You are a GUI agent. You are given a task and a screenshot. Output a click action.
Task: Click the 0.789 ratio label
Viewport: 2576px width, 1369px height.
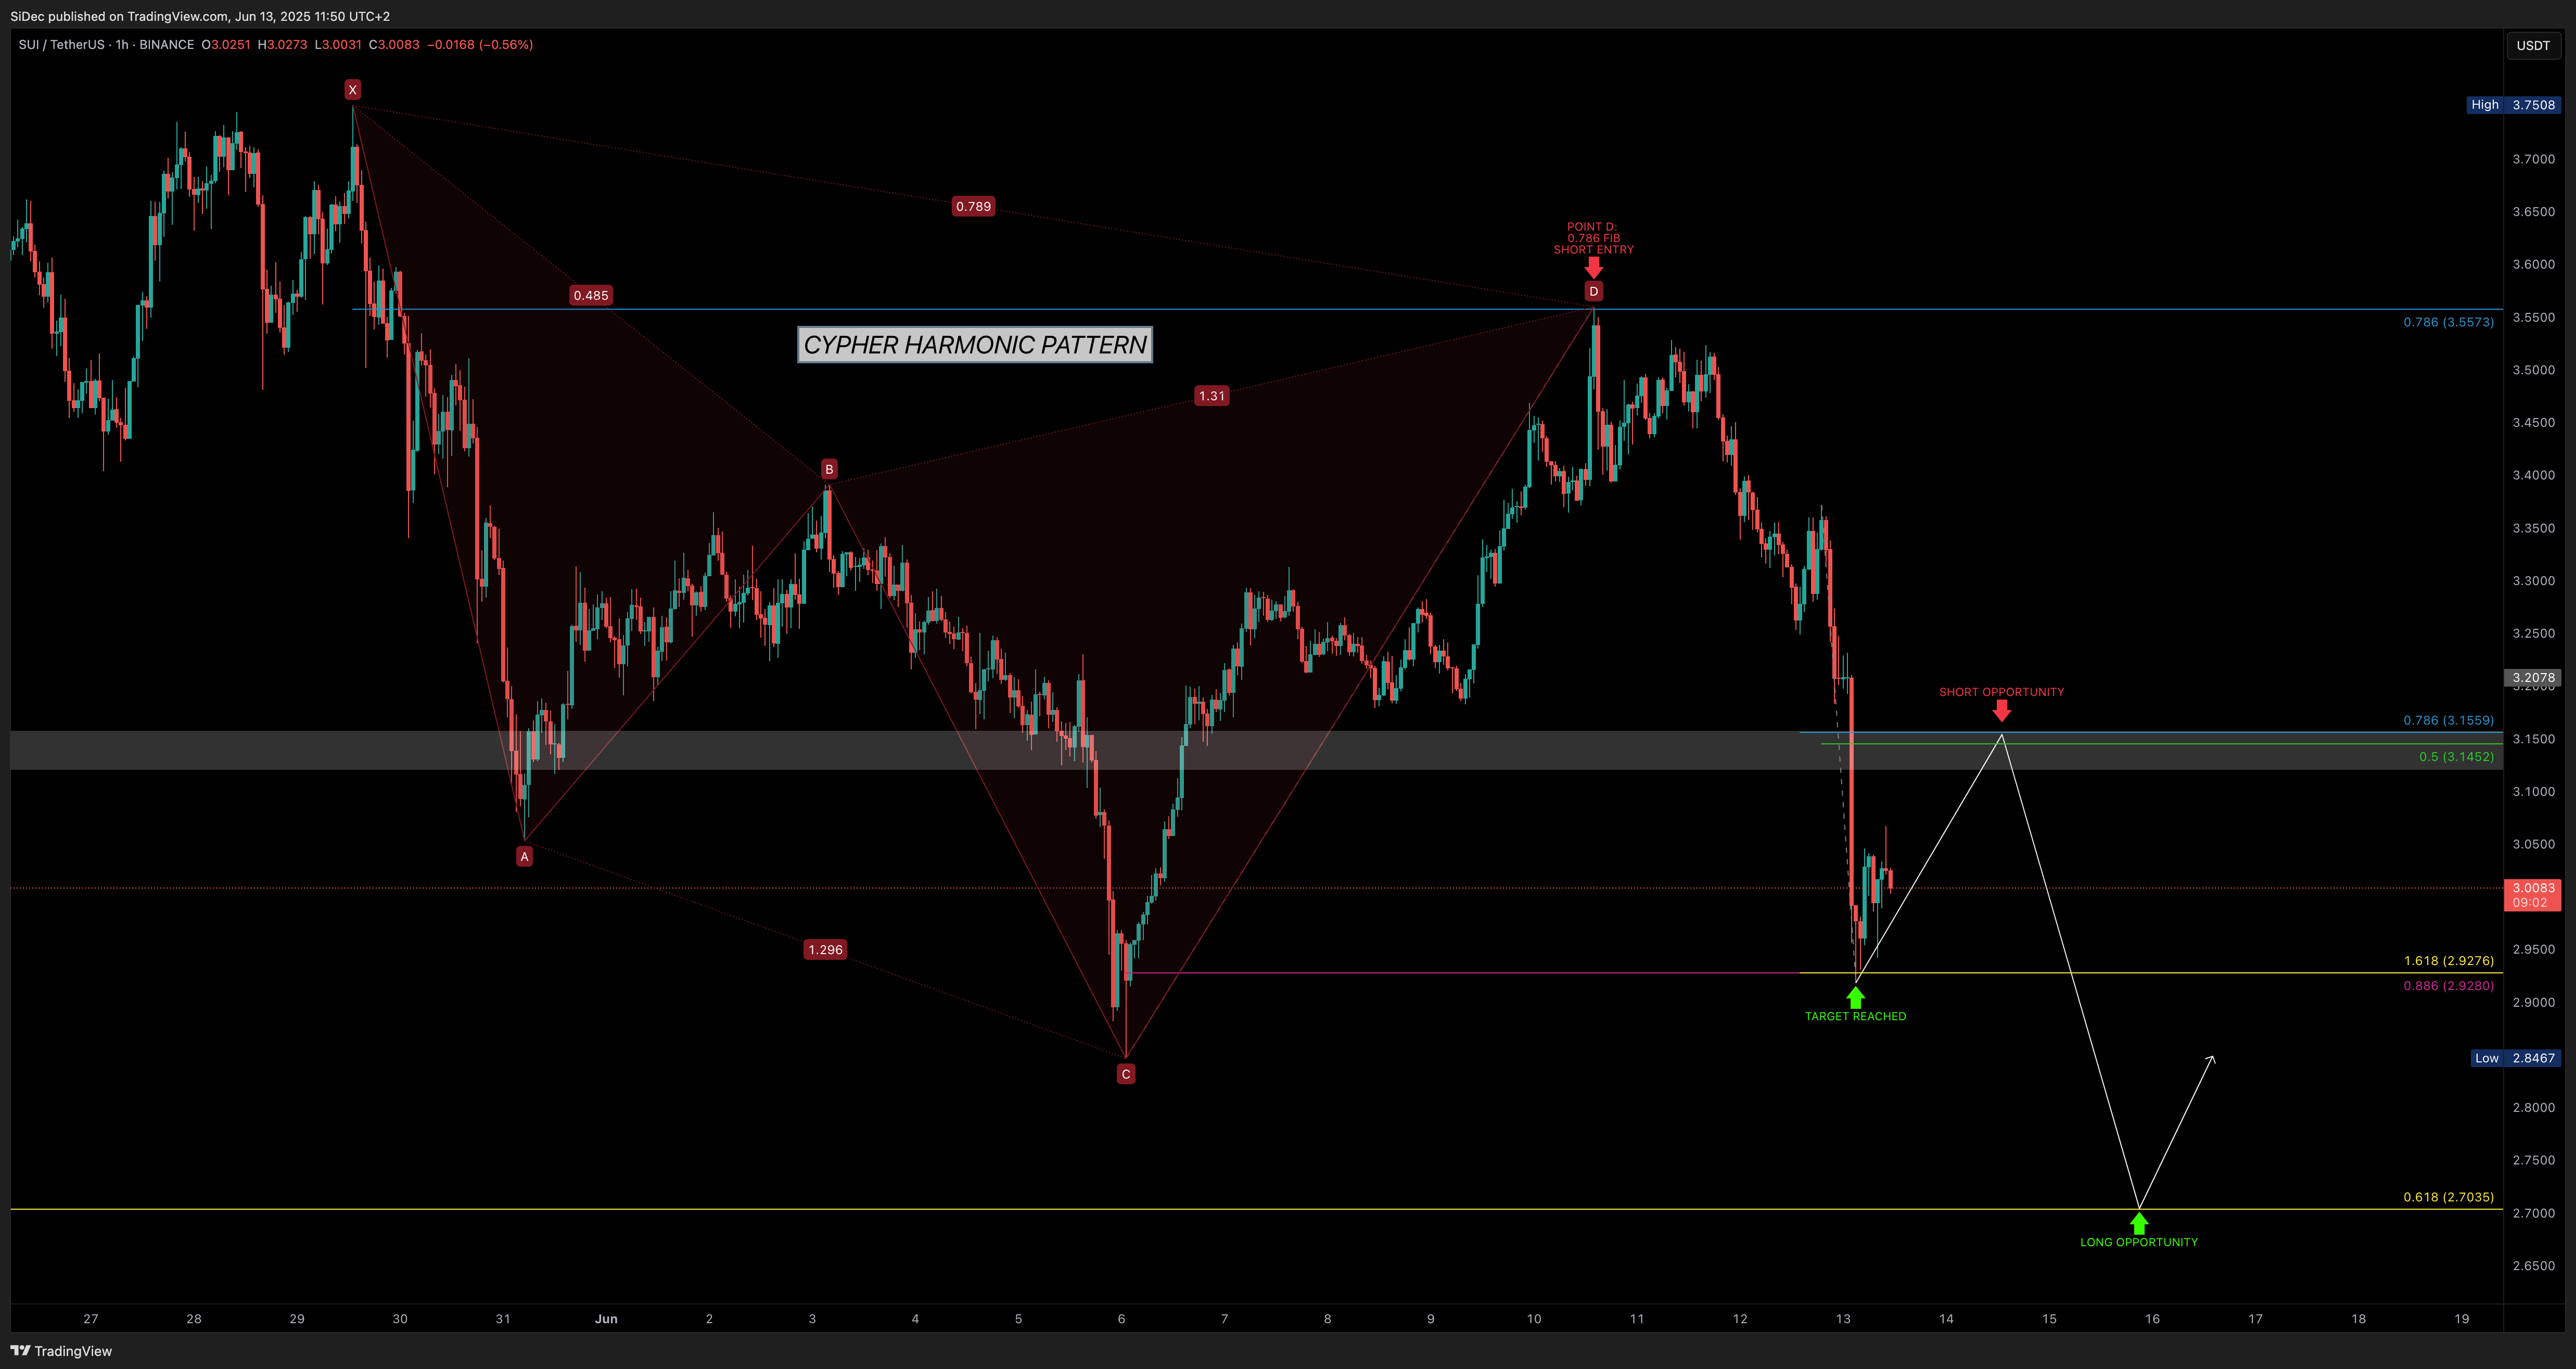(973, 207)
